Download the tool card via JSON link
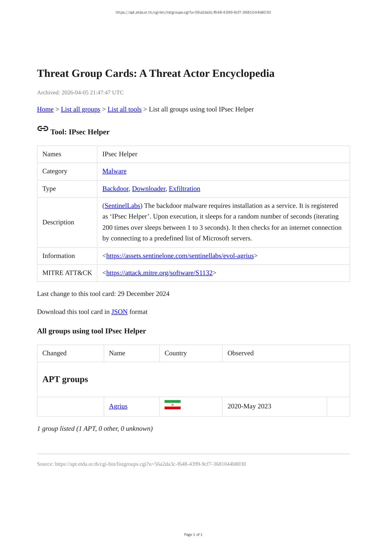The height and width of the screenshot is (547, 387). tap(119, 312)
